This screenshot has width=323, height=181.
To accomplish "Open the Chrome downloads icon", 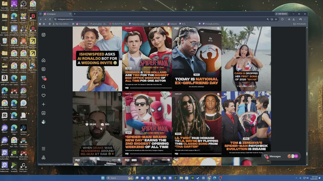I will click(x=293, y=19).
